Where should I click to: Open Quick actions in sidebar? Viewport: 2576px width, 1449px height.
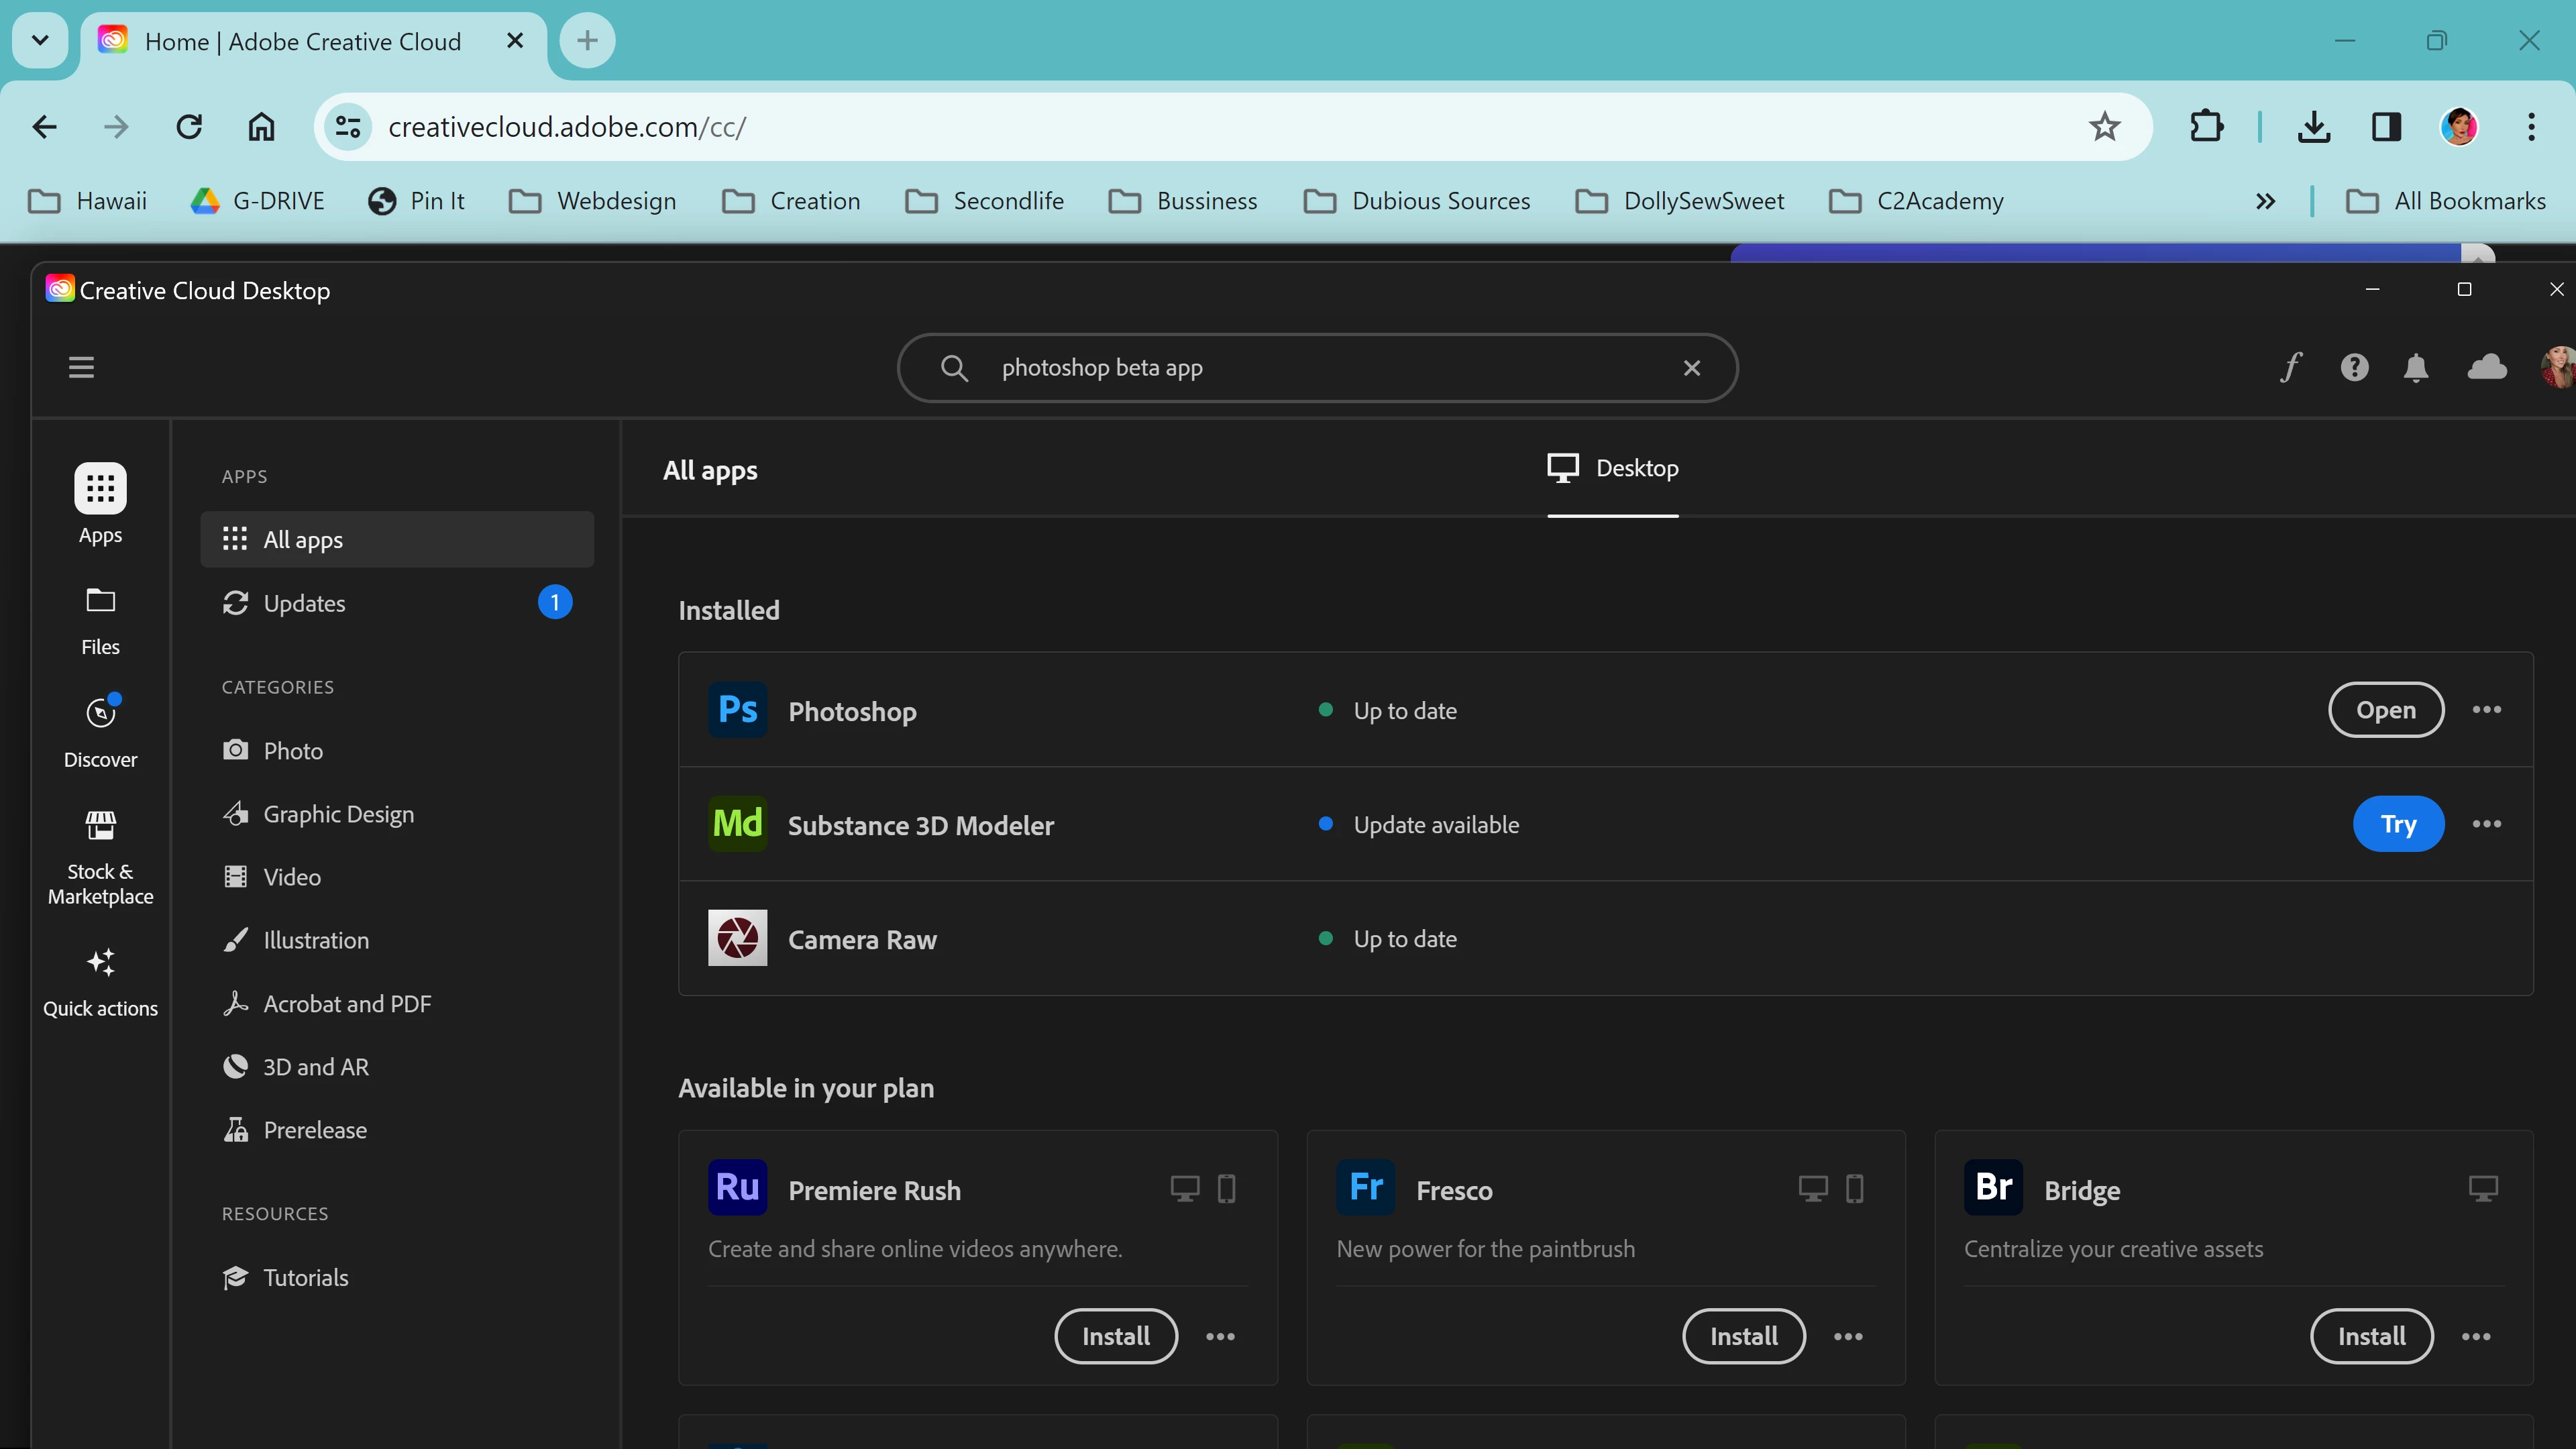tap(100, 982)
